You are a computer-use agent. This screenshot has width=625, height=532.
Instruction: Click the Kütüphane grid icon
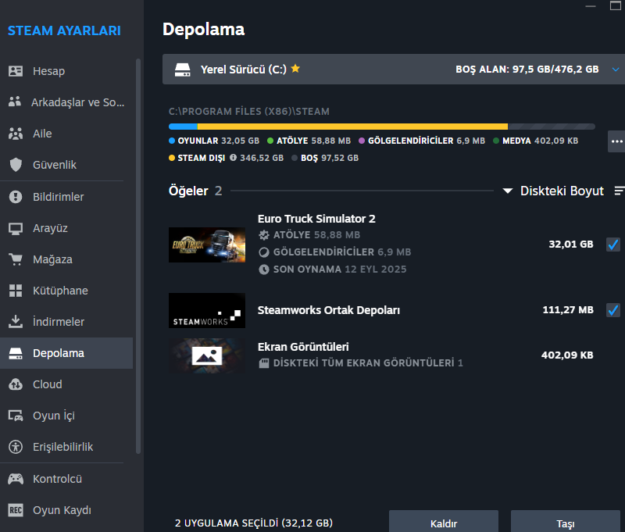pos(16,291)
